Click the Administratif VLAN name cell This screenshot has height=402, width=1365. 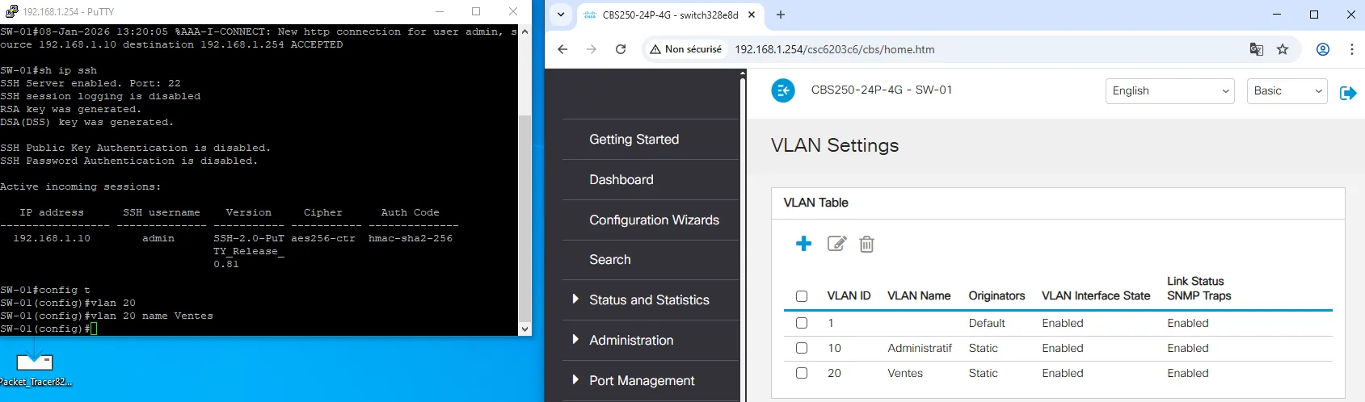pos(920,348)
